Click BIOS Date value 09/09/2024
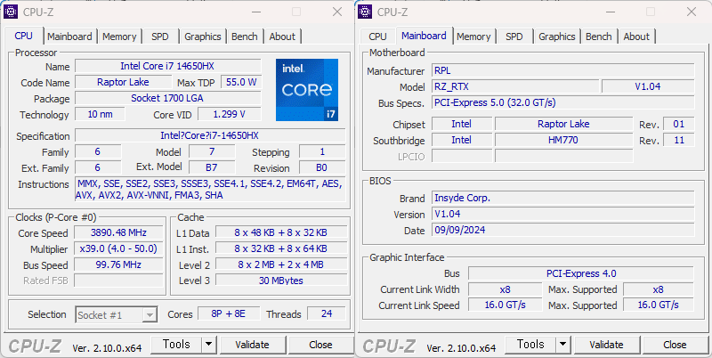712x358 pixels. pyautogui.click(x=562, y=230)
